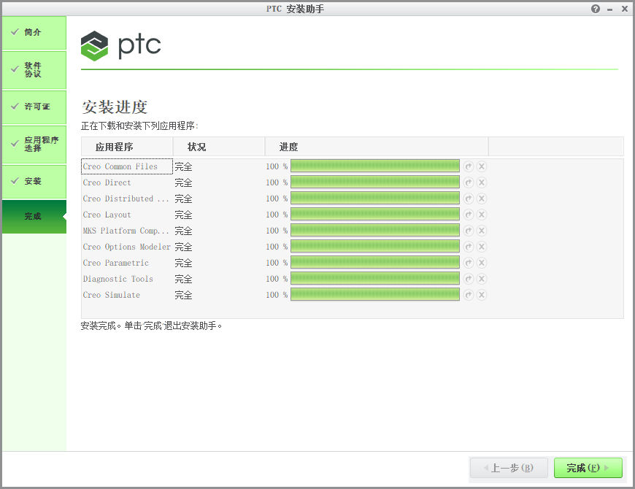Click the X icon for Creo Simulate
Image resolution: width=635 pixels, height=489 pixels.
point(482,295)
